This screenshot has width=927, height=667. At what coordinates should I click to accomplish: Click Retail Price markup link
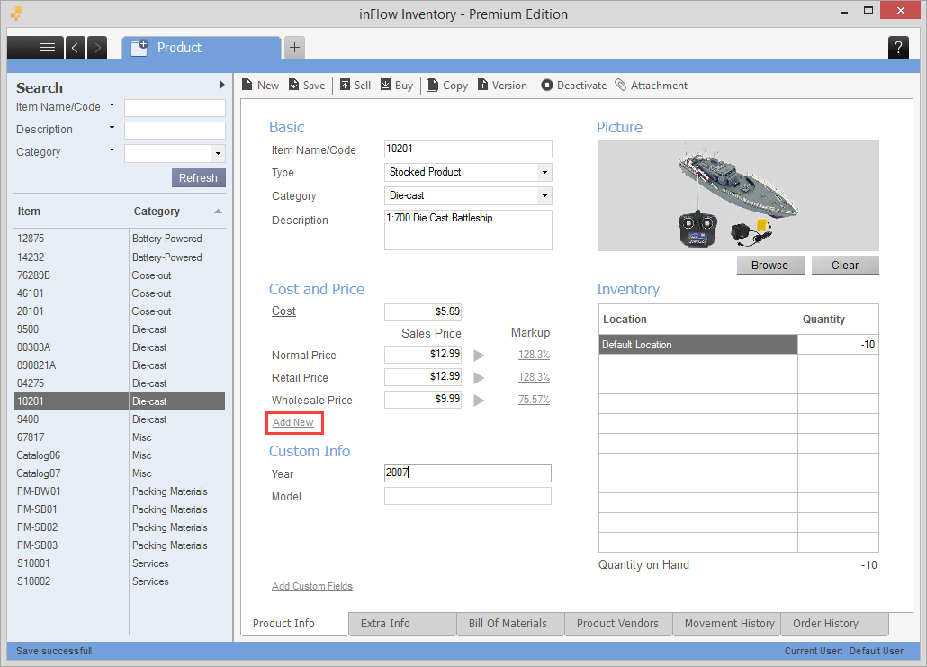534,376
